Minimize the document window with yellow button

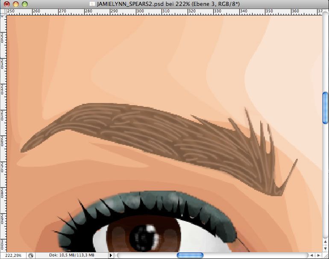point(16,4)
